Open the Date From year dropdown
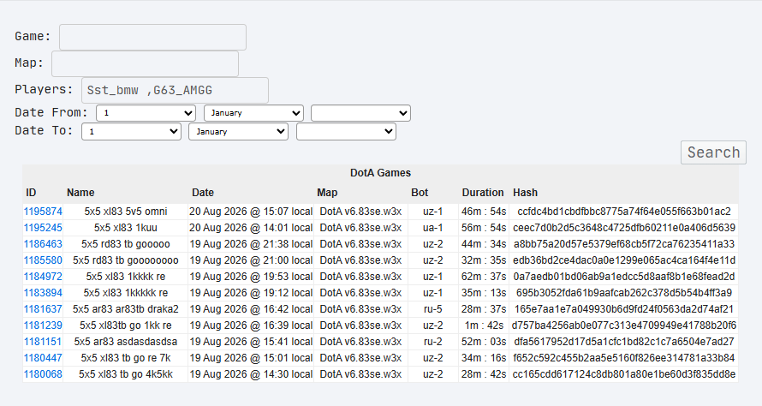The width and height of the screenshot is (762, 406). point(360,113)
